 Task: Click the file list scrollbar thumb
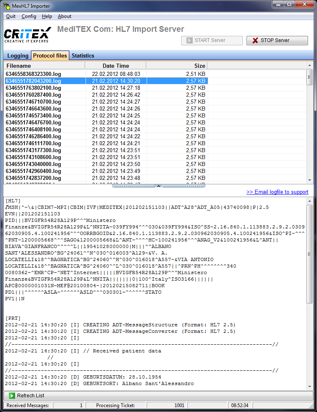310,77
